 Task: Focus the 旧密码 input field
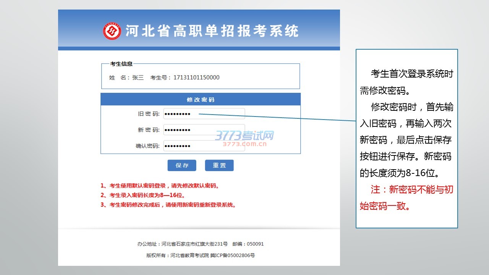pyautogui.click(x=204, y=114)
